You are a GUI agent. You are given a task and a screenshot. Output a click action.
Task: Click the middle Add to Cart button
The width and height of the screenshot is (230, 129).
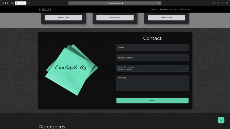pos(115,18)
